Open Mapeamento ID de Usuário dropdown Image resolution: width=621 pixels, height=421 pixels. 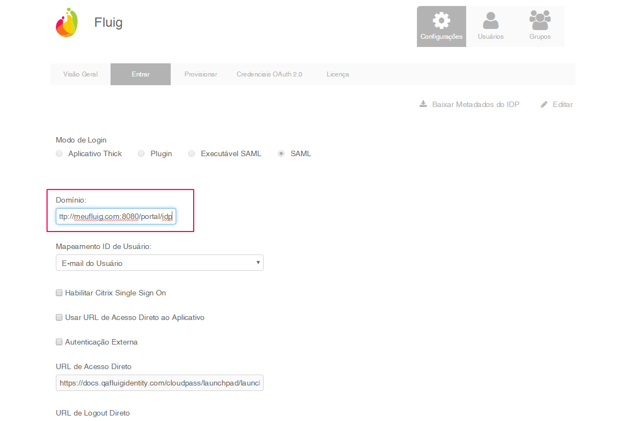coord(160,263)
